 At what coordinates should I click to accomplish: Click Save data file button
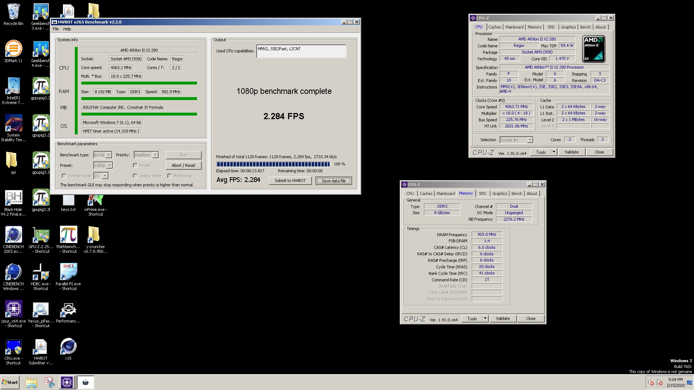tap(334, 181)
